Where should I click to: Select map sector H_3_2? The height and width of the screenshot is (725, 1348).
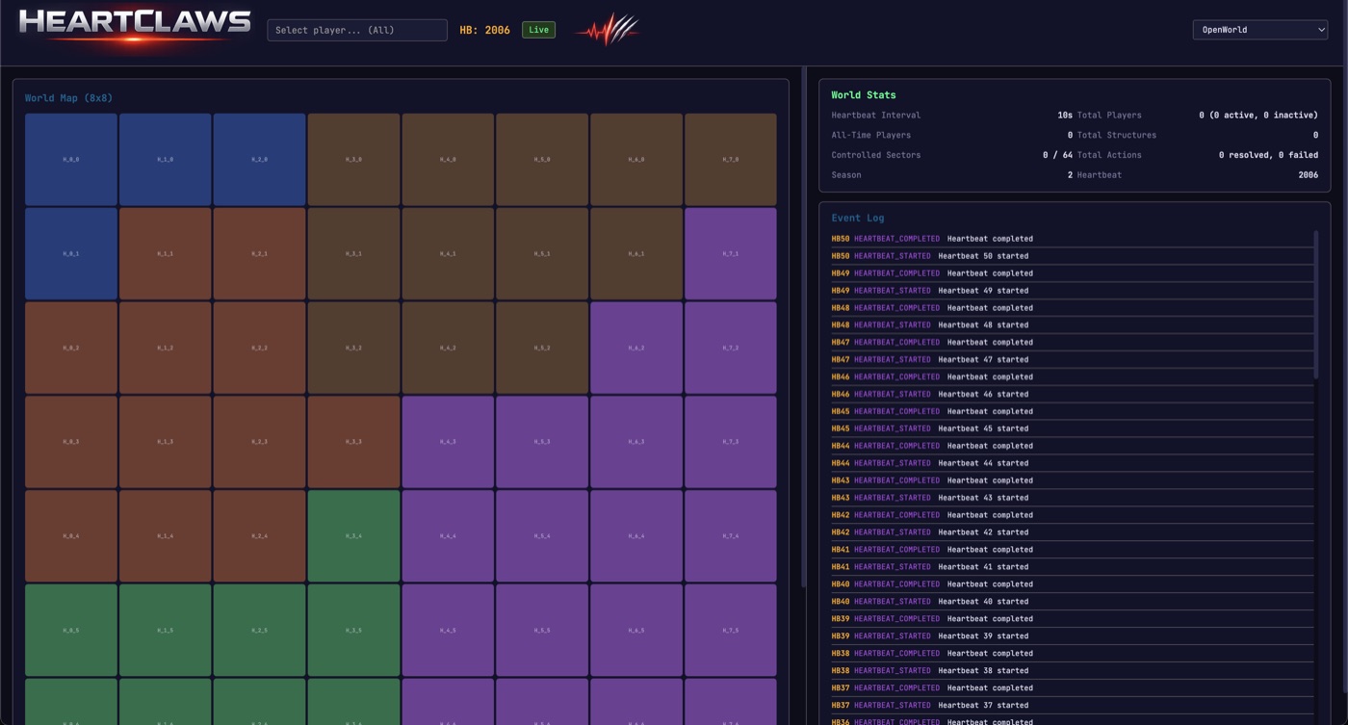[x=353, y=348]
